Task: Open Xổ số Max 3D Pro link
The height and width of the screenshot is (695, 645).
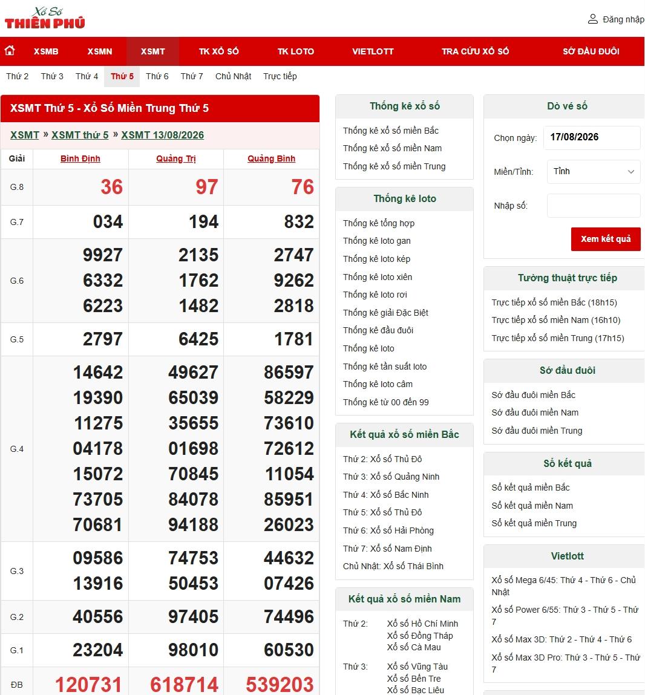Action: pyautogui.click(x=566, y=664)
